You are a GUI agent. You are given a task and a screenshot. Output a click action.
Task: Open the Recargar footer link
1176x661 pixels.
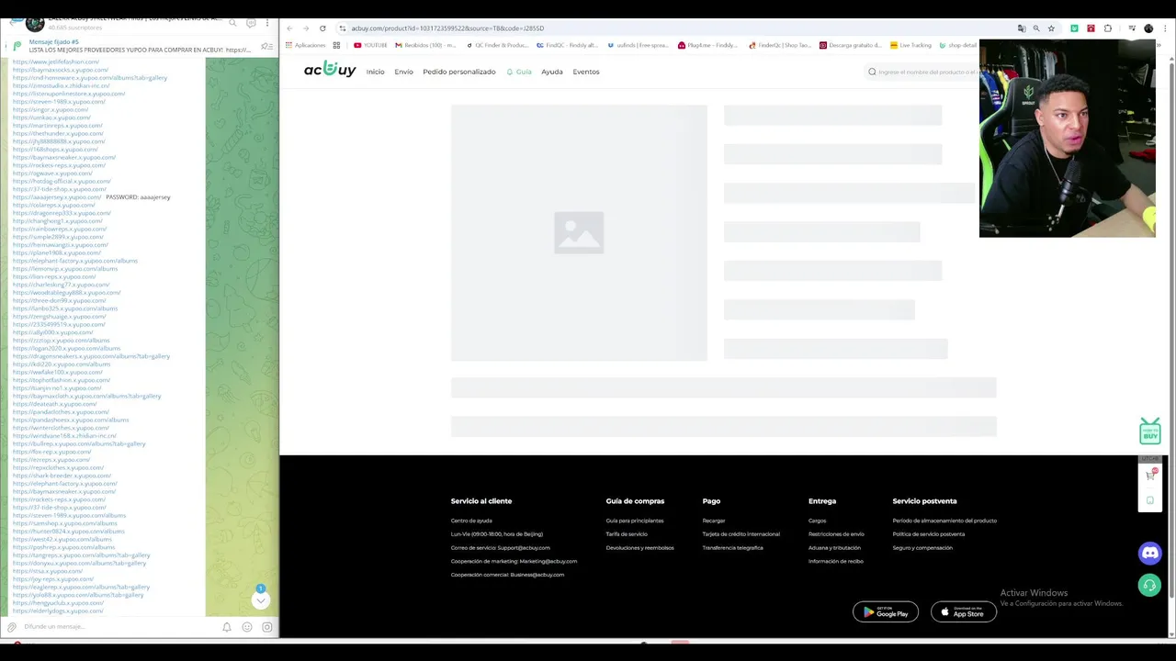pyautogui.click(x=714, y=521)
